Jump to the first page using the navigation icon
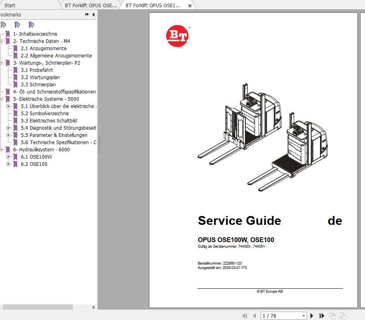 tap(244, 316)
